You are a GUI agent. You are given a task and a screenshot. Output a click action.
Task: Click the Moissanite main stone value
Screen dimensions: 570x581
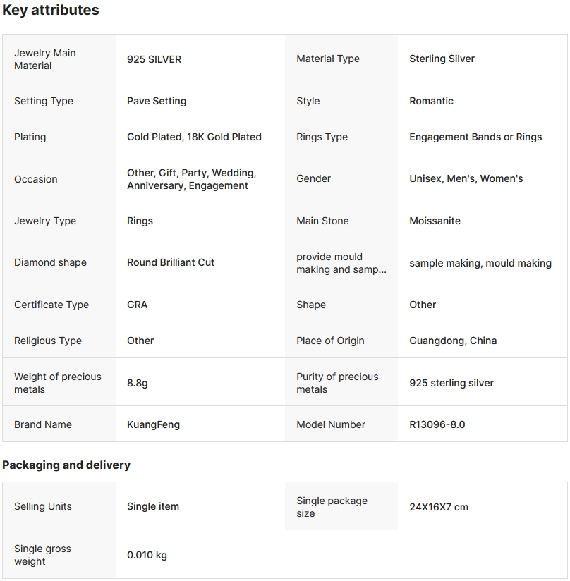pyautogui.click(x=435, y=221)
